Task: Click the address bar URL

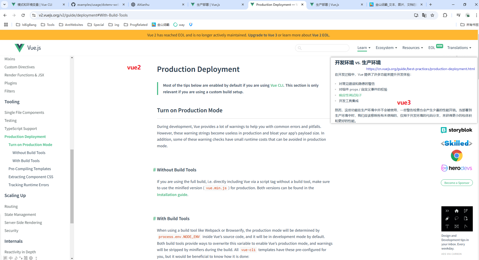Action: coord(83,15)
